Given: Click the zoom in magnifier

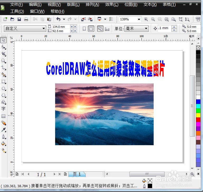Looking at the screenshot, I should pos(146,19).
